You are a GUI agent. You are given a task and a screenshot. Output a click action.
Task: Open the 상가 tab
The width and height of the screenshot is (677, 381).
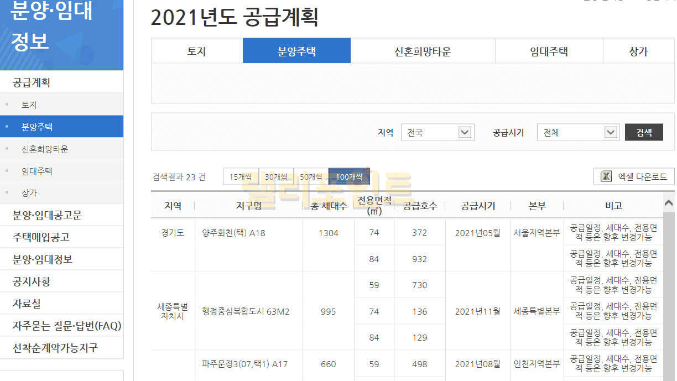click(638, 51)
